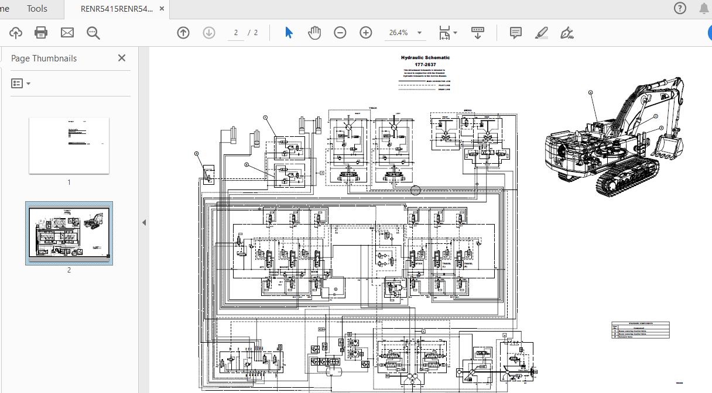Open the notifications bell
The image size is (712, 393).
tap(704, 8)
